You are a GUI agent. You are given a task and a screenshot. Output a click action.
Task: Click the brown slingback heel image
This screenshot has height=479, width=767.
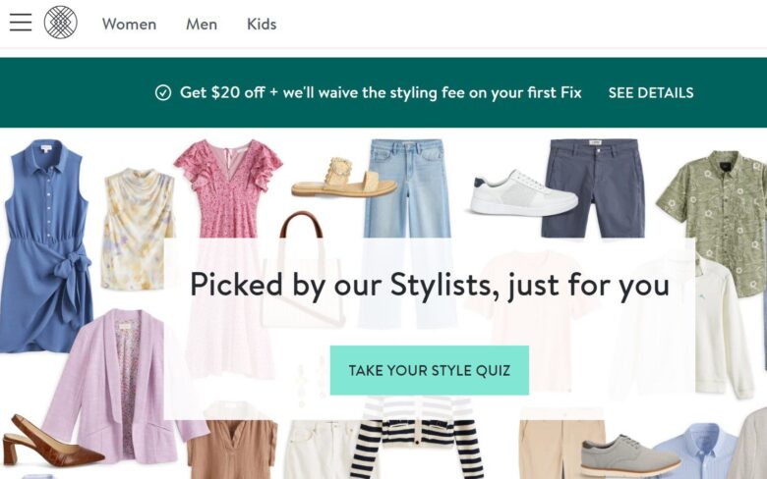click(x=49, y=444)
